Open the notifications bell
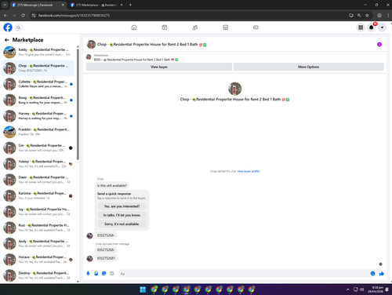Image resolution: width=392 pixels, height=295 pixels. pos(372,27)
